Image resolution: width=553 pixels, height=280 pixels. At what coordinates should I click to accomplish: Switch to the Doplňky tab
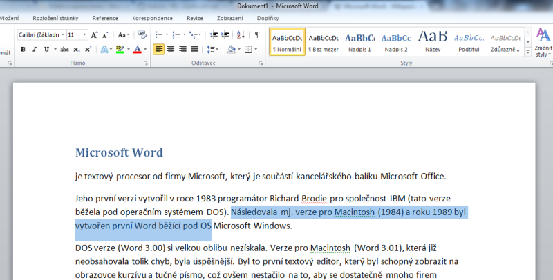268,18
